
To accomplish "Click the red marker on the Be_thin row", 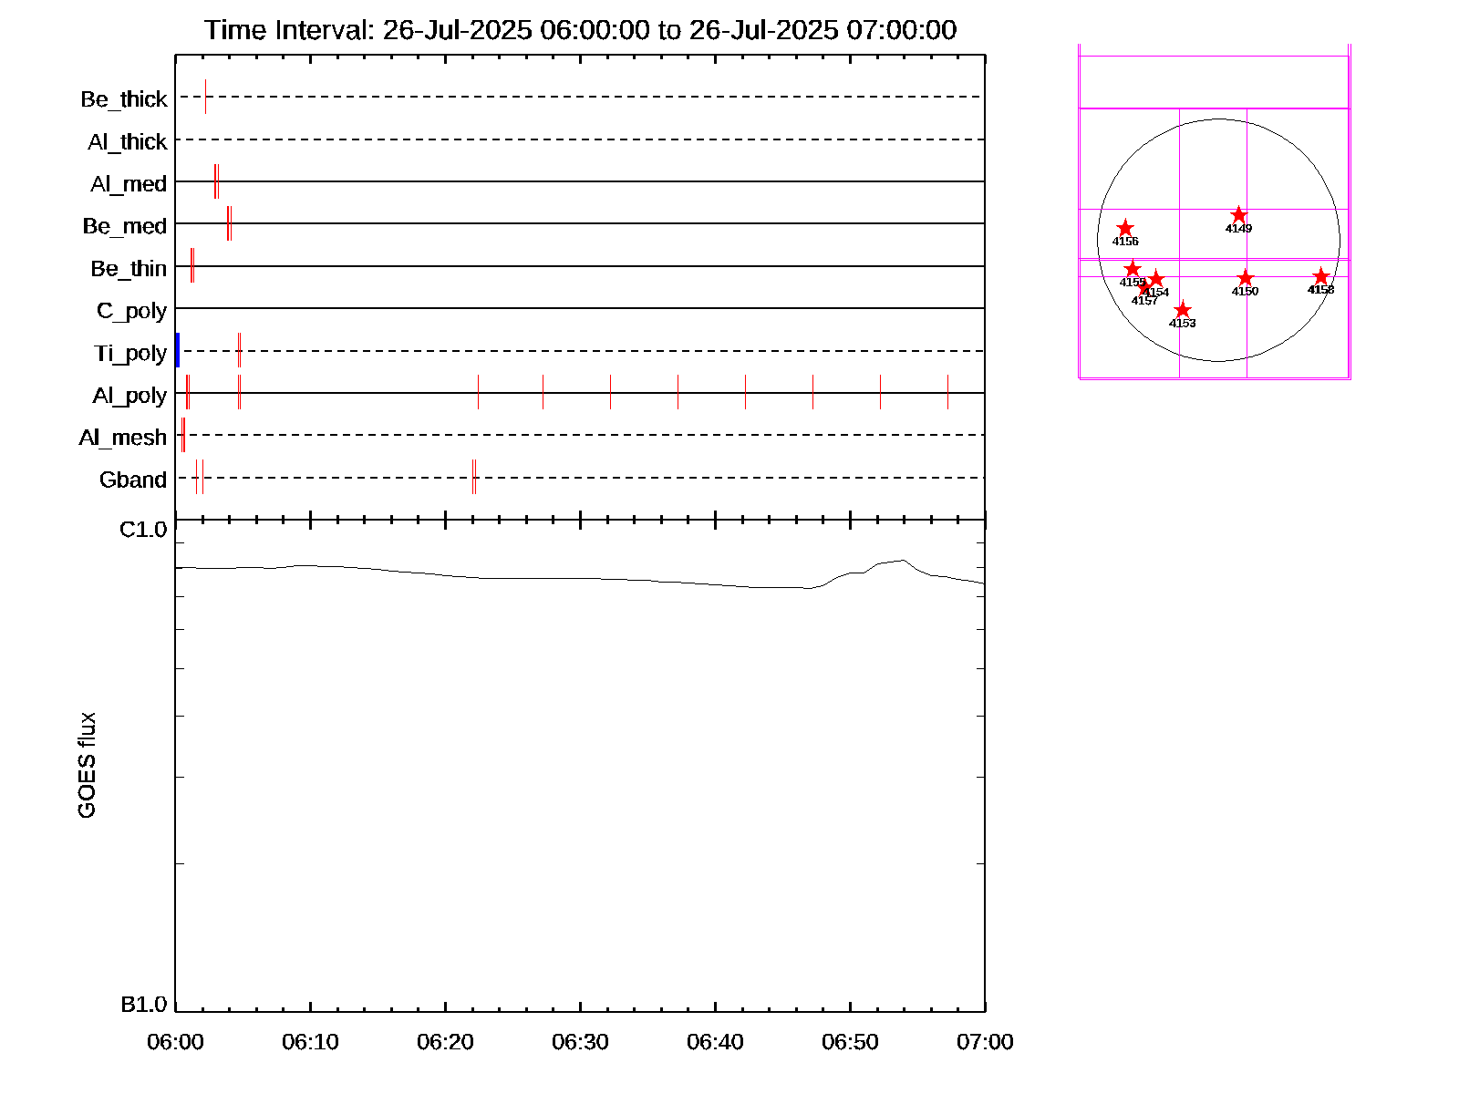I will [x=192, y=265].
